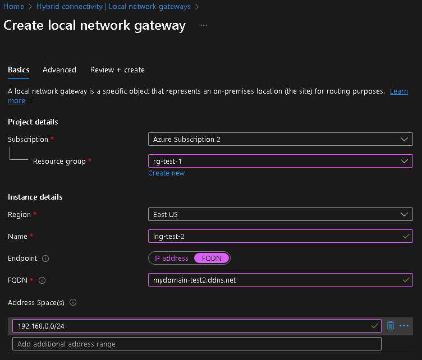Image resolution: width=422 pixels, height=360 pixels.
Task: Expand the Subscription dropdown
Action: click(280, 139)
